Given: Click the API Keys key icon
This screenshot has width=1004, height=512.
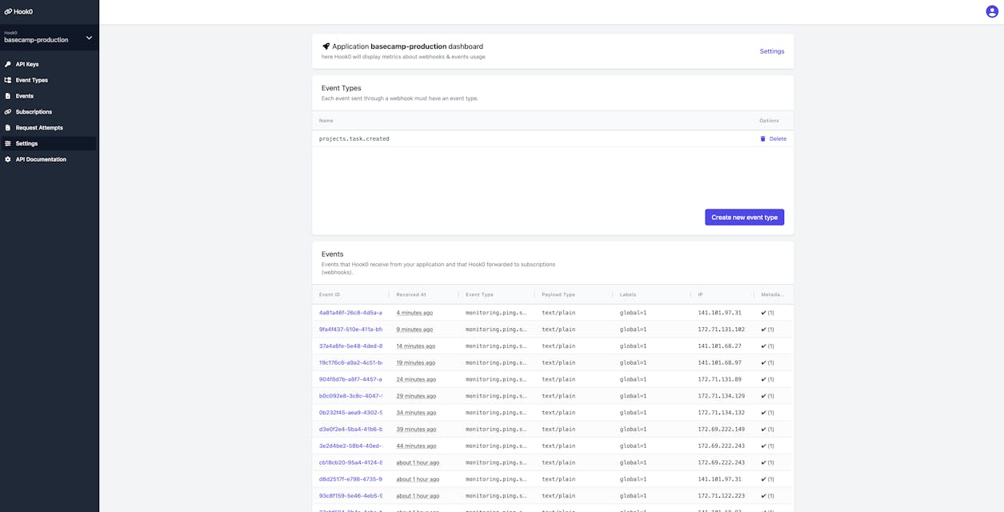Looking at the screenshot, I should (8, 64).
